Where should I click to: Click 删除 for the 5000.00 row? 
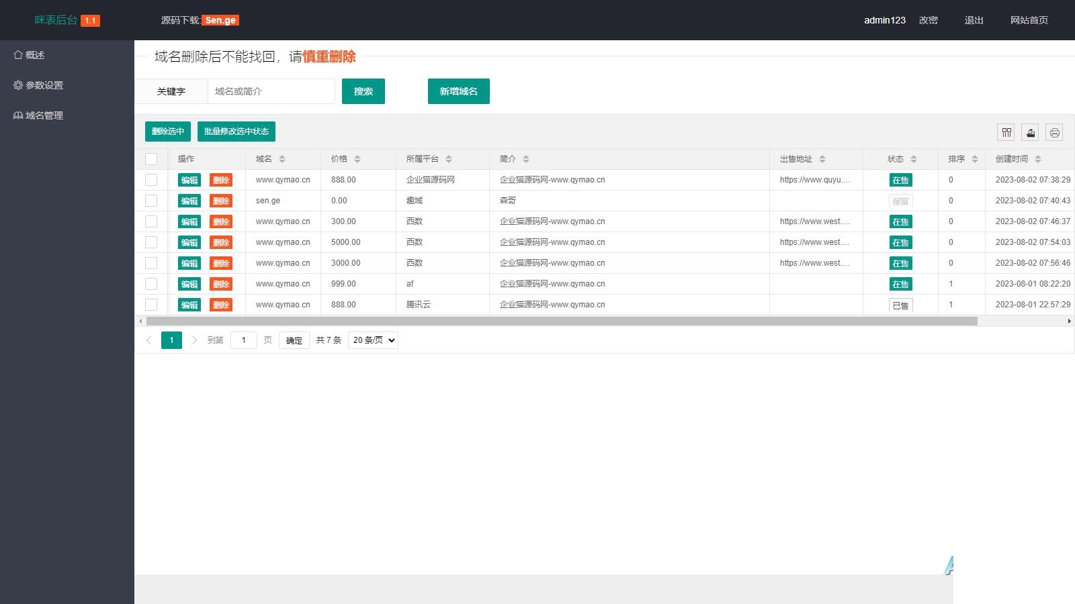221,242
